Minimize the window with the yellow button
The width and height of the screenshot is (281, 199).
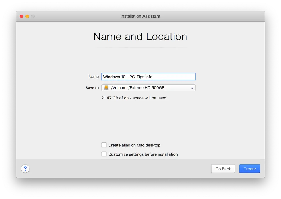(x=27, y=16)
